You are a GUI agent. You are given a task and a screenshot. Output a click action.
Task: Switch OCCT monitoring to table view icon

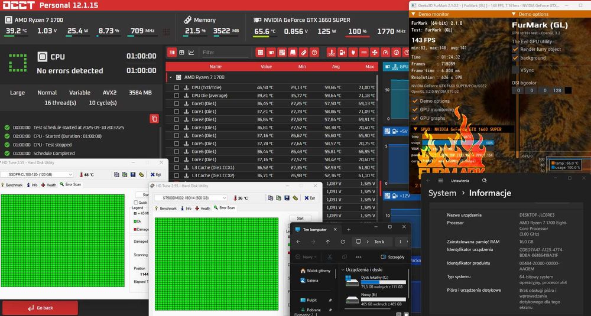coord(172,53)
